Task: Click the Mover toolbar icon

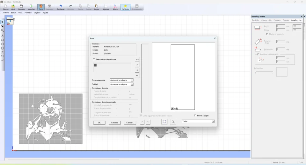Action: point(115,7)
